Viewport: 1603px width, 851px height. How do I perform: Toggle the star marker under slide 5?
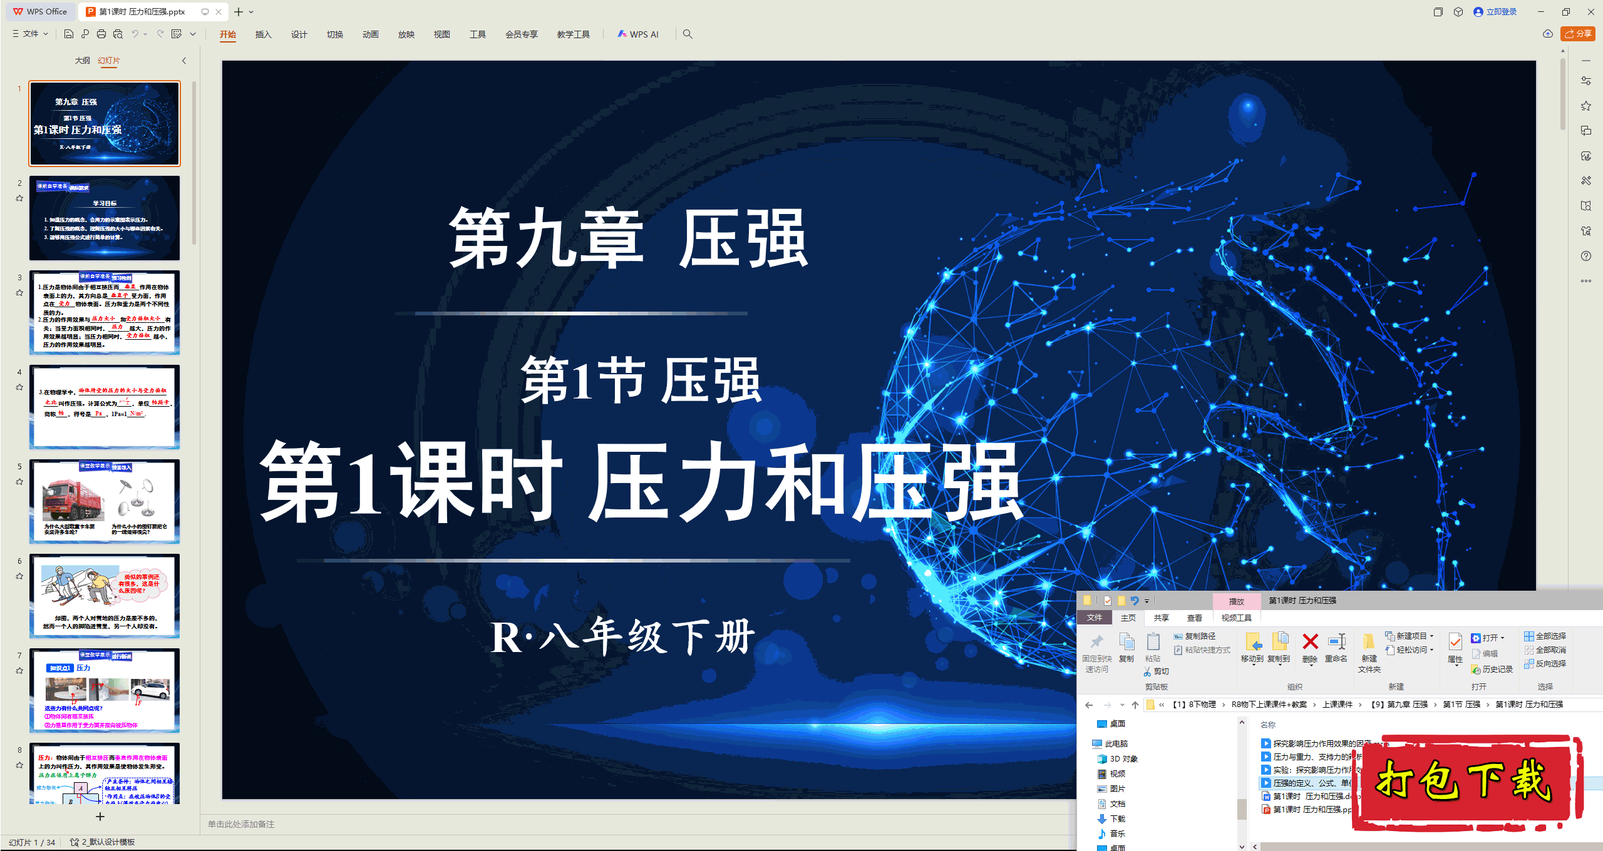[x=19, y=482]
